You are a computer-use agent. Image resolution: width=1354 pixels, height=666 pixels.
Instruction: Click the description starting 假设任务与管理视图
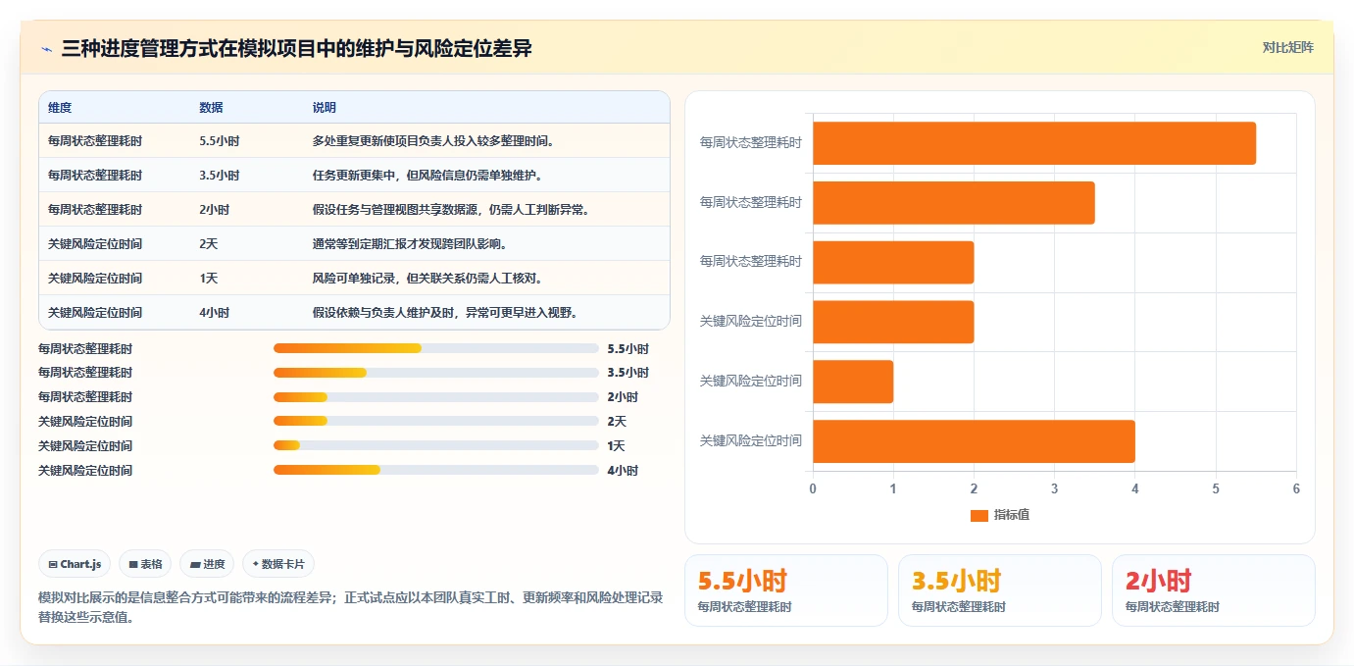click(451, 210)
